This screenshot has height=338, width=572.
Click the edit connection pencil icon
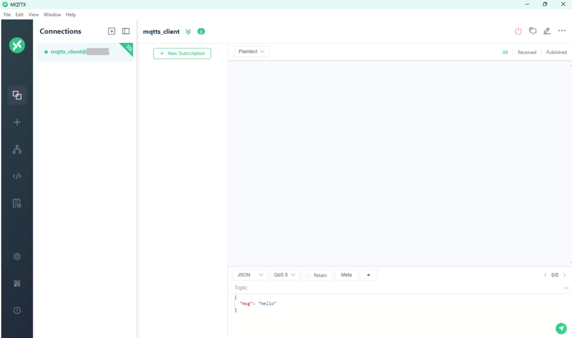(x=547, y=31)
